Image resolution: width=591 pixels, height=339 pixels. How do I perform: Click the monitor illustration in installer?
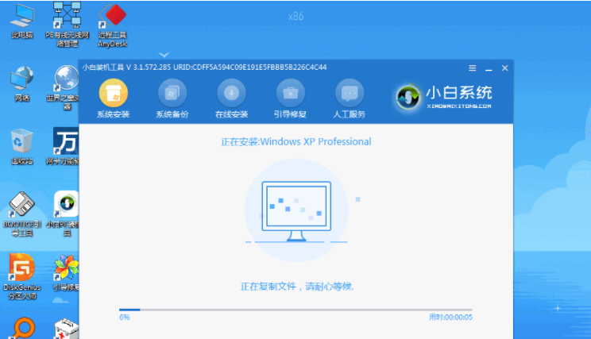296,211
